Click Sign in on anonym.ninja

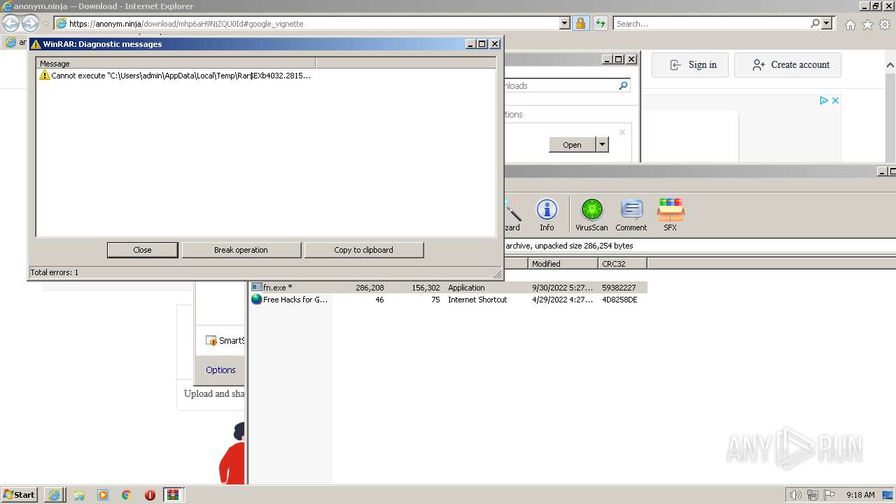point(690,65)
